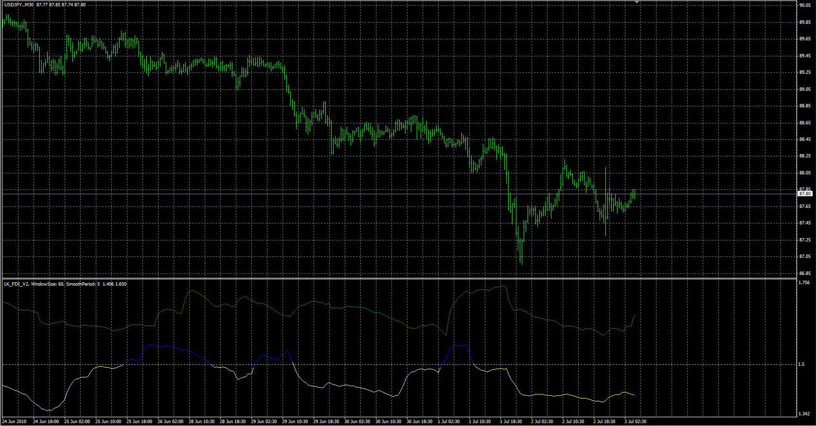Click the 87.65 price scale label
The height and width of the screenshot is (426, 817).
pyautogui.click(x=805, y=206)
